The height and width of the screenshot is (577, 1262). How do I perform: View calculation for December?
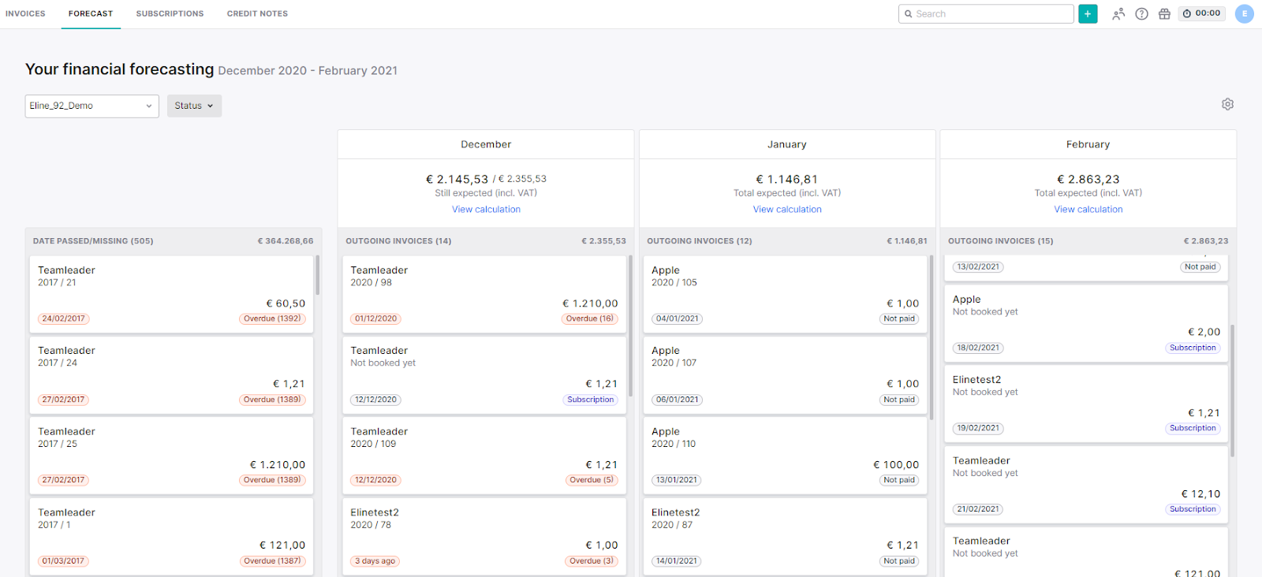pyautogui.click(x=486, y=210)
